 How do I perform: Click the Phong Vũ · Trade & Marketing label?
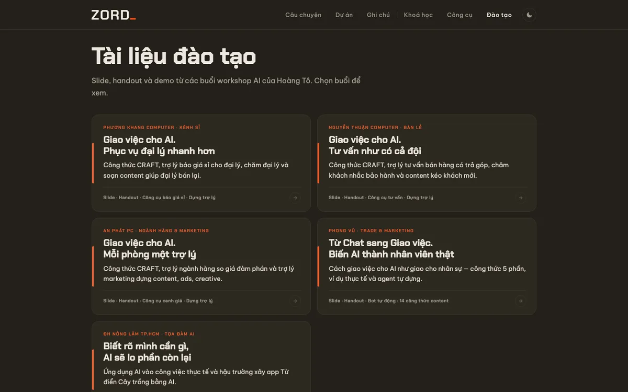coord(371,230)
